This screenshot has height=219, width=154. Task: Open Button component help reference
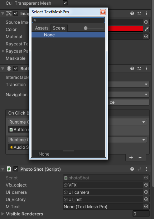point(132,68)
